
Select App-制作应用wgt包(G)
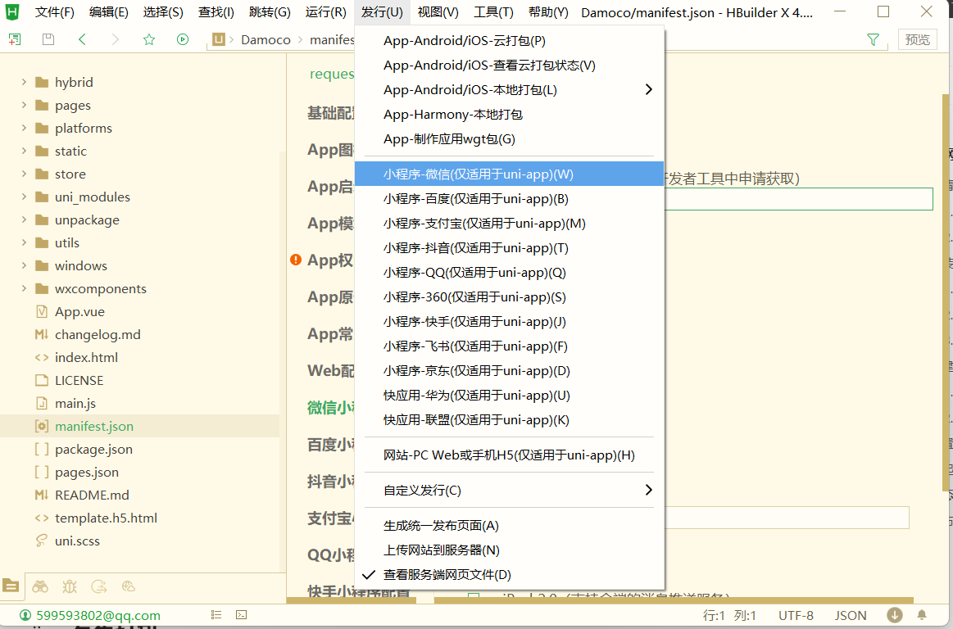[510, 138]
